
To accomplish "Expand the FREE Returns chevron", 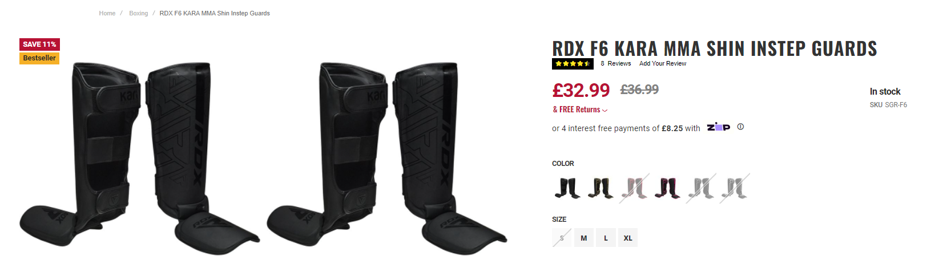I will point(605,110).
